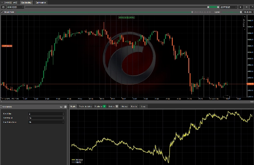Click the backtest settings icon beside start date

point(3,7)
